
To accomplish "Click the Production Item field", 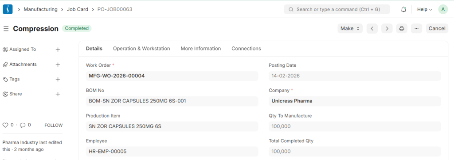I will 172,126.
